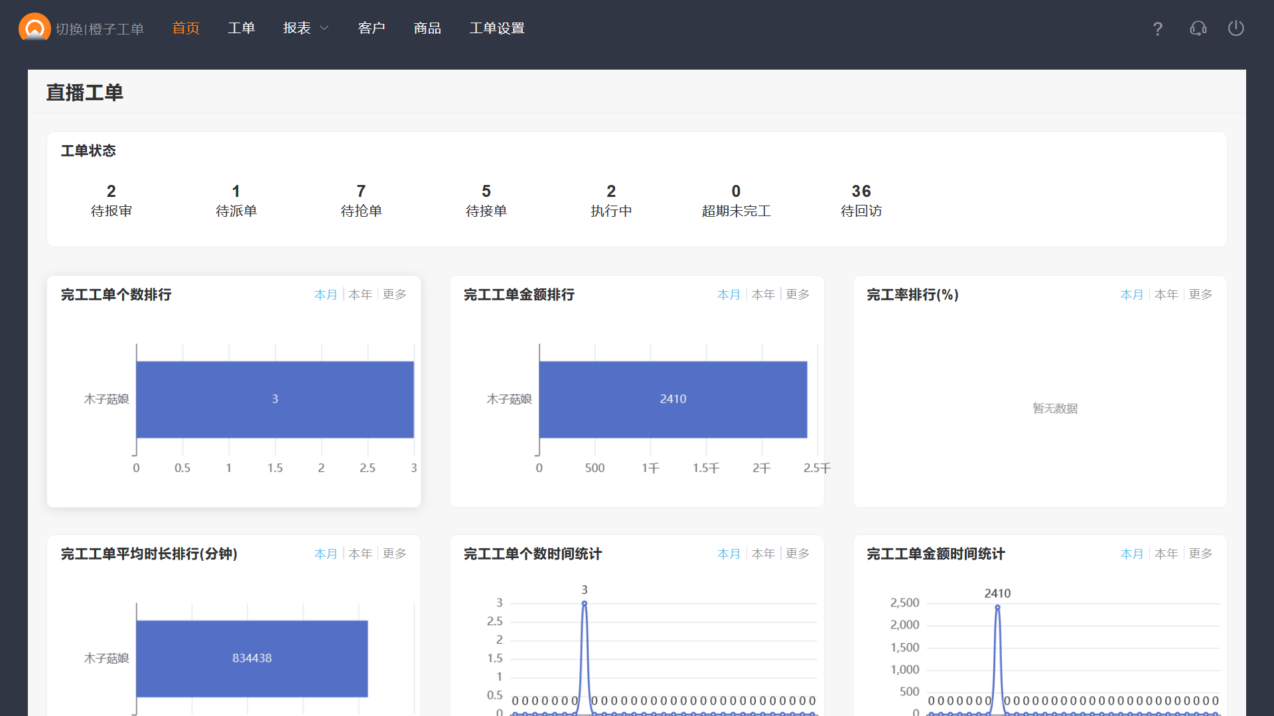Select 本年 in 完工率排行(%) card

1167,294
